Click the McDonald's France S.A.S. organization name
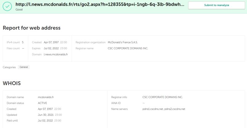This screenshot has width=247, height=128. point(123,42)
